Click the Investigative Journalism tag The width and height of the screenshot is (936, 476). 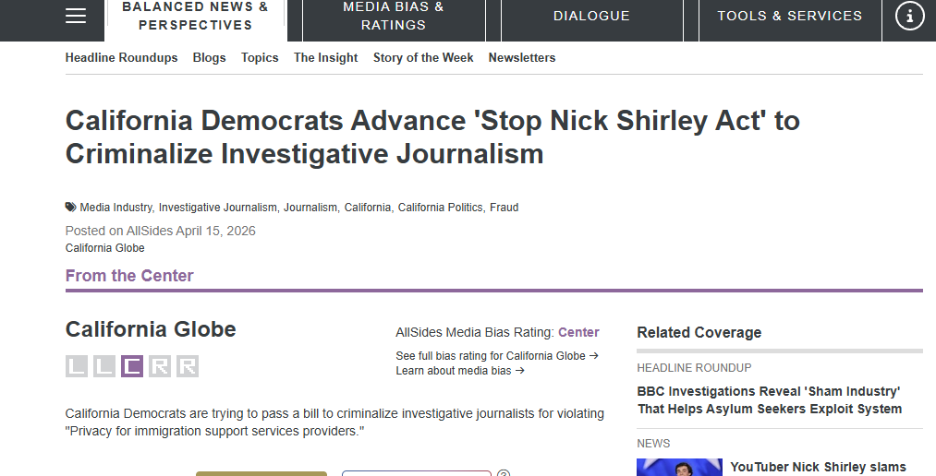tap(218, 208)
